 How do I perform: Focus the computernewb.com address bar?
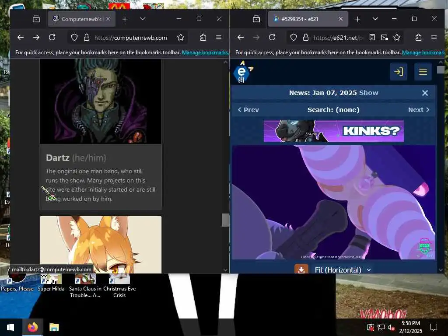[x=130, y=38]
